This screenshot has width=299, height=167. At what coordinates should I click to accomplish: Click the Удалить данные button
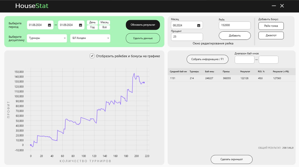click(x=143, y=38)
